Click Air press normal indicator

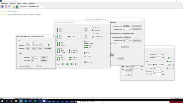(x=85, y=62)
